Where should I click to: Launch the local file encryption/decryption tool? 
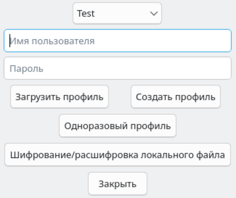[117, 155]
